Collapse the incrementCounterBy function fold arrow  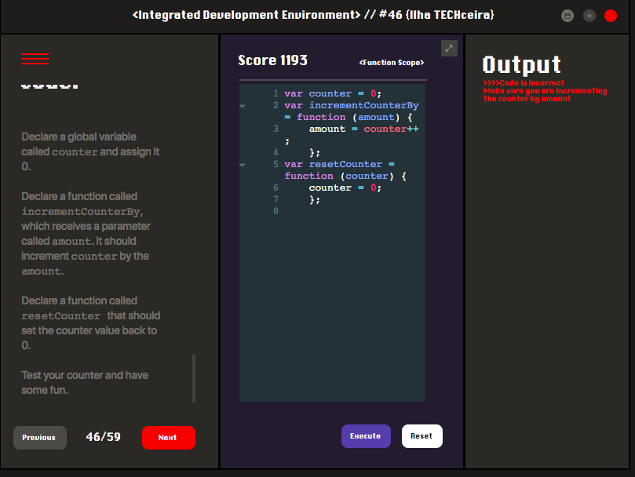[x=243, y=106]
